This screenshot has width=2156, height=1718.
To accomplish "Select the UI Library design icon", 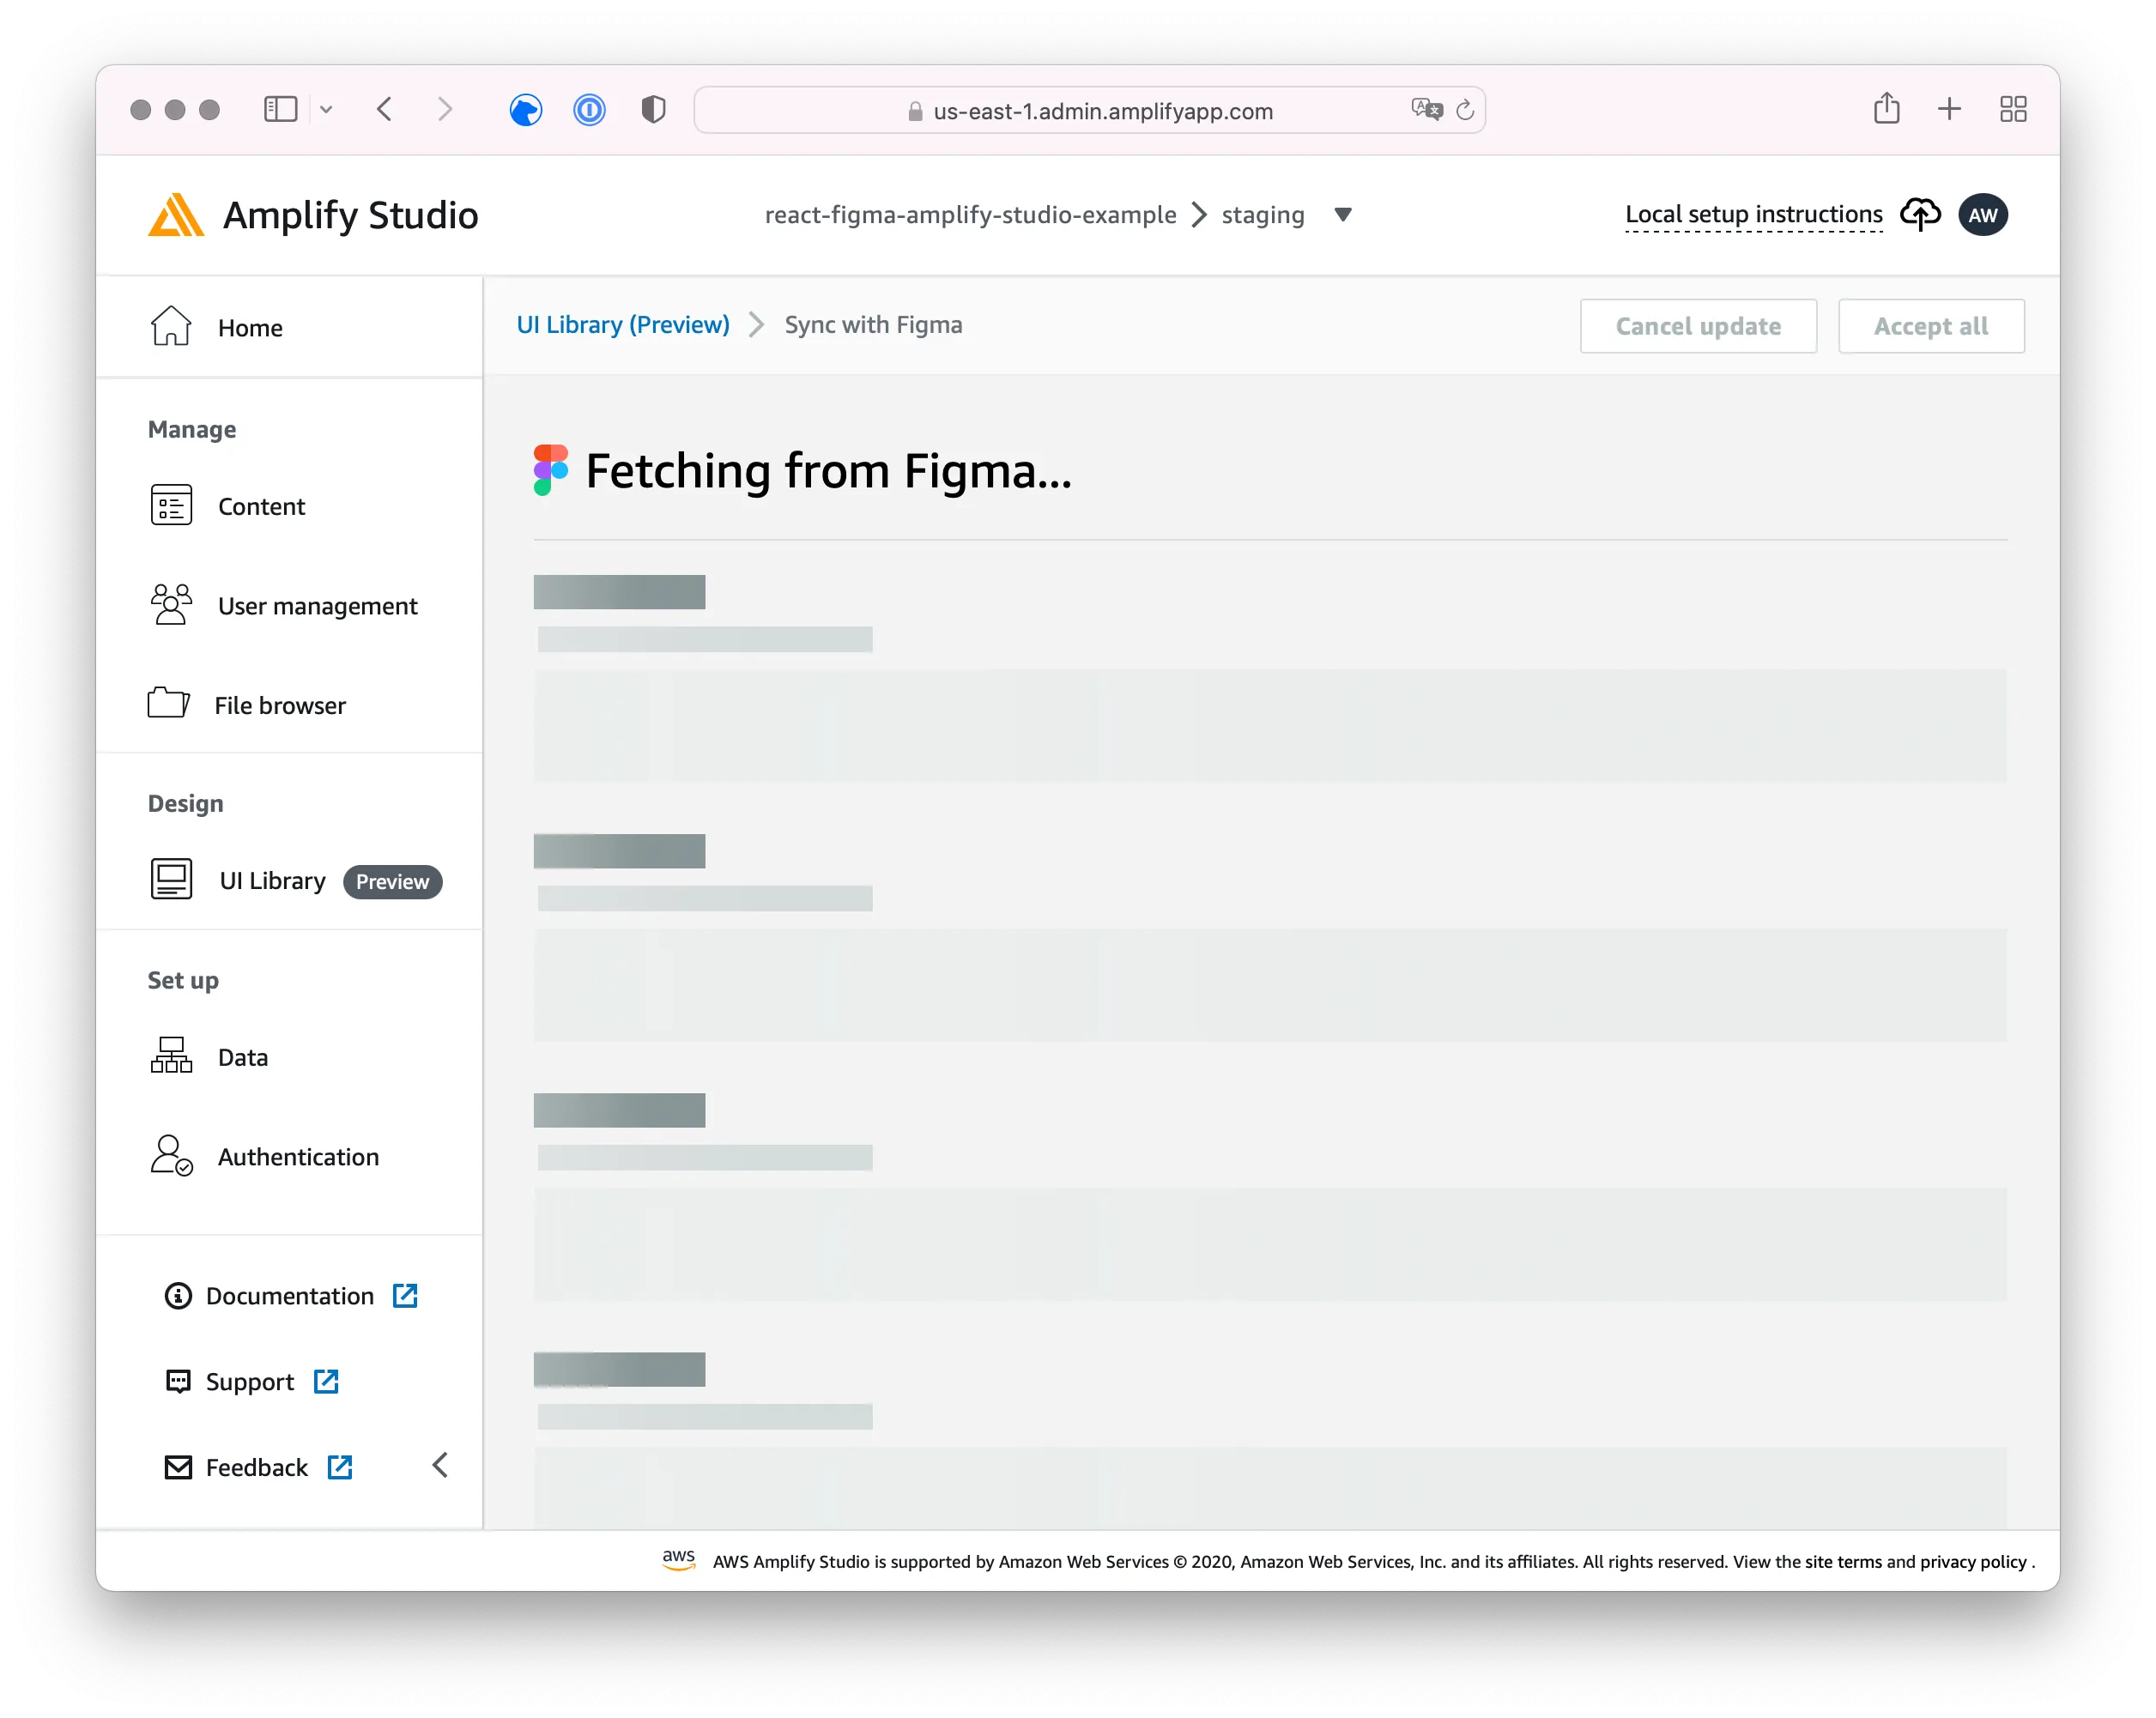I will (x=170, y=879).
